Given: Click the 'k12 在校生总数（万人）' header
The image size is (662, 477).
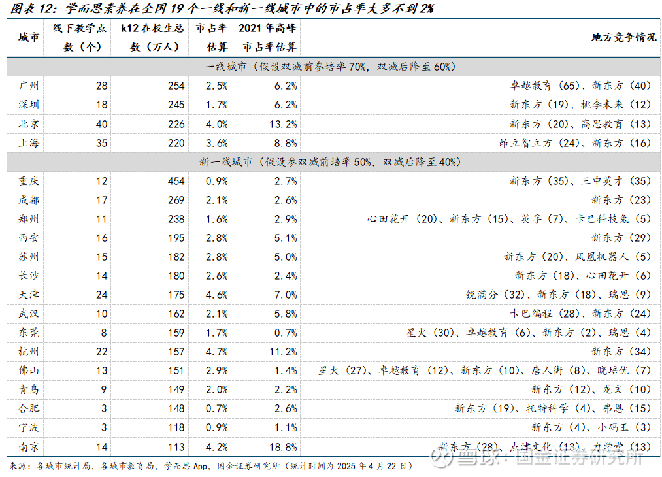Looking at the screenshot, I should (152, 37).
